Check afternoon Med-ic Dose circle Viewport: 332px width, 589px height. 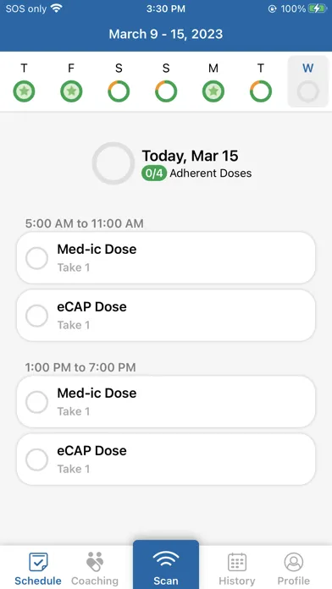click(x=37, y=402)
